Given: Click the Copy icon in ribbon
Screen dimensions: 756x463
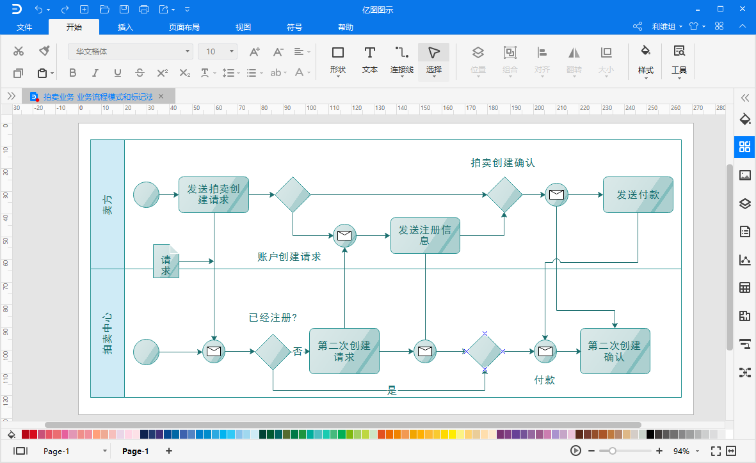Looking at the screenshot, I should (x=19, y=73).
